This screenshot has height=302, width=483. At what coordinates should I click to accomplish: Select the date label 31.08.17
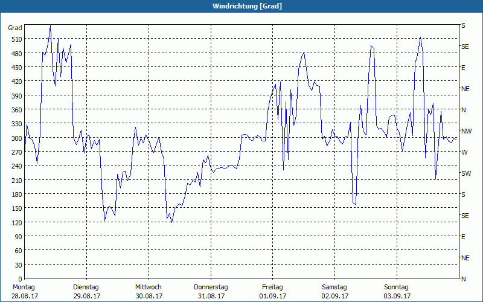211,296
